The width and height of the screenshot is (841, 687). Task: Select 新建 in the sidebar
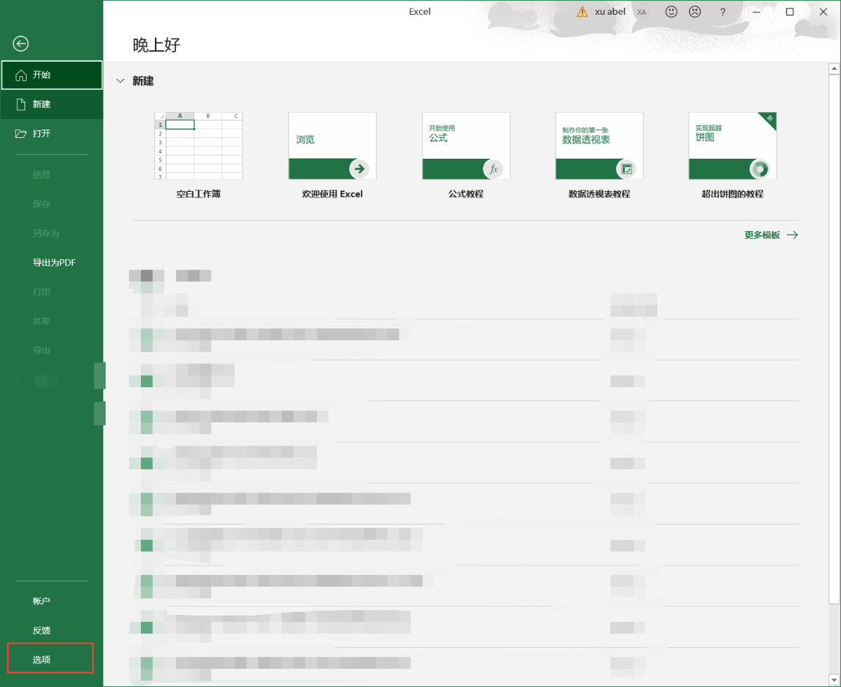coord(52,104)
